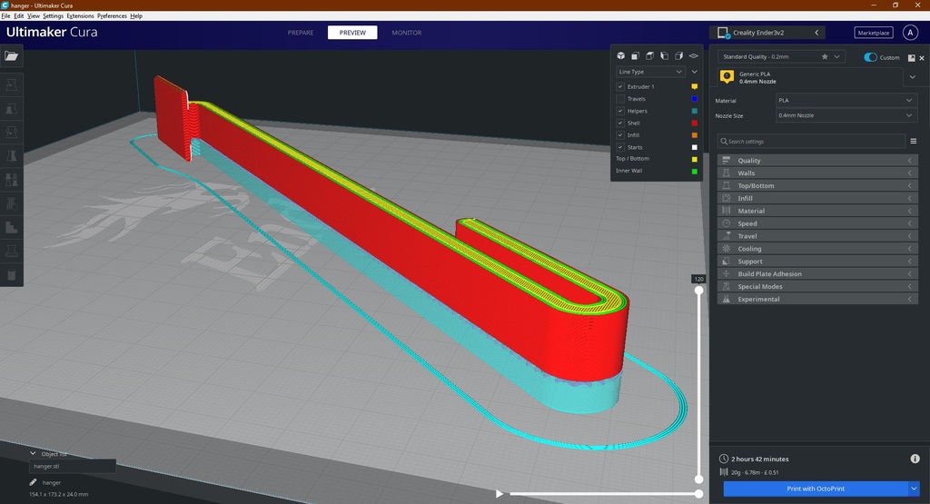Switch to 3D camera view icon
Screen dimensions: 930x504
click(620, 55)
